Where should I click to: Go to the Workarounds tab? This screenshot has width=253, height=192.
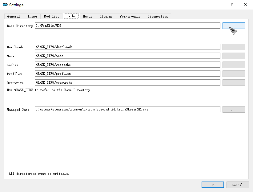(x=130, y=16)
